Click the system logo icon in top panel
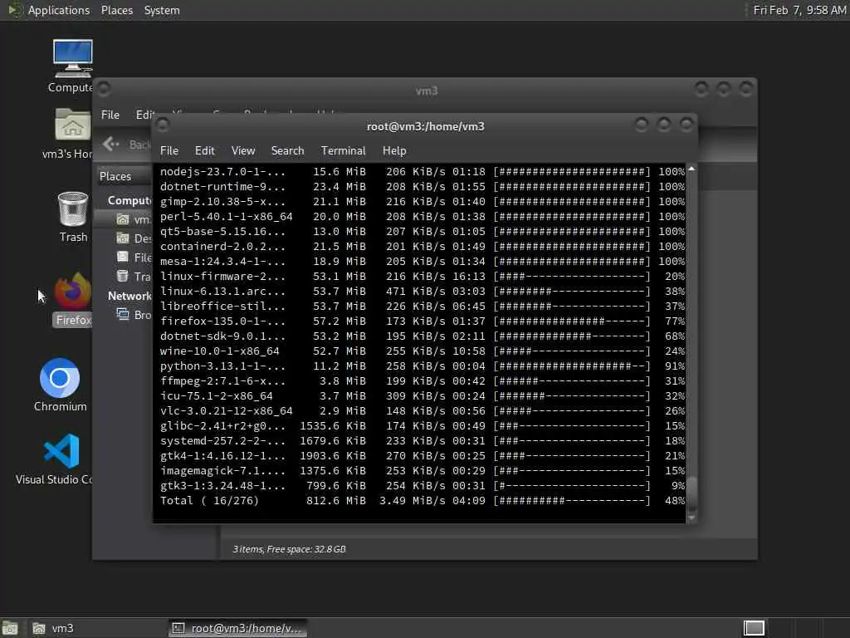Image resolution: width=850 pixels, height=638 pixels. click(x=15, y=10)
